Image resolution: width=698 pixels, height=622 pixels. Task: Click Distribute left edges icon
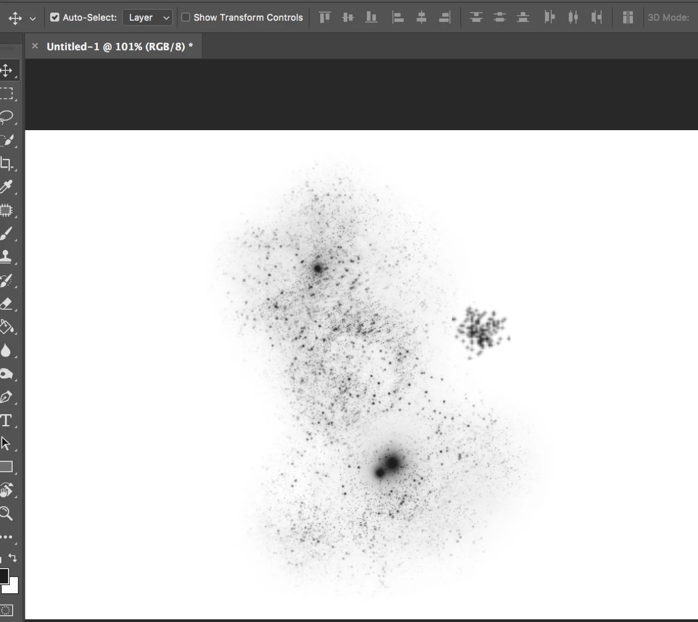click(550, 17)
